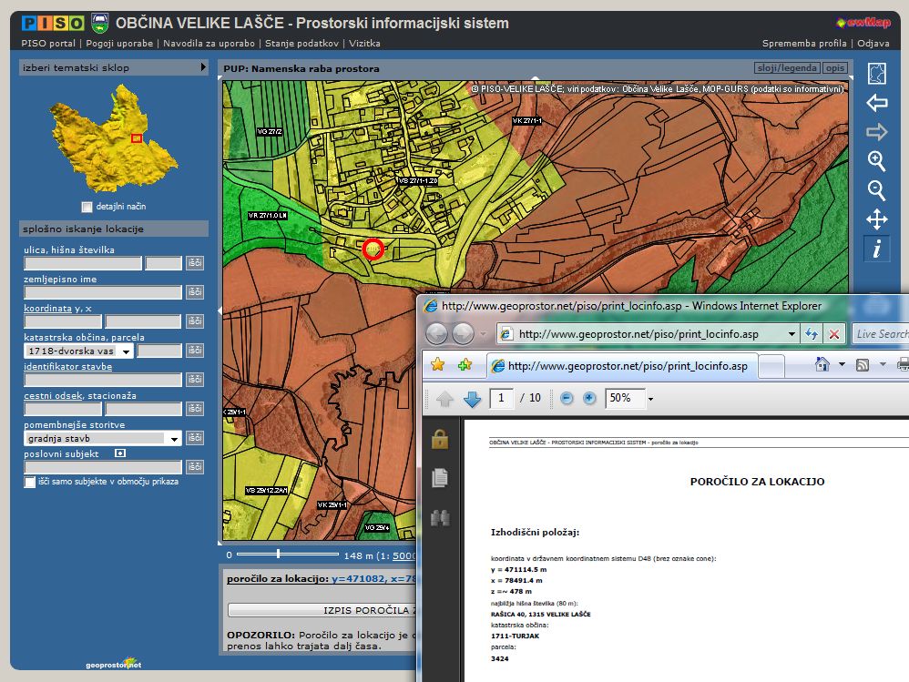Open the 'gradnja stavb' services dropdown
The height and width of the screenshot is (682, 909).
point(173,438)
